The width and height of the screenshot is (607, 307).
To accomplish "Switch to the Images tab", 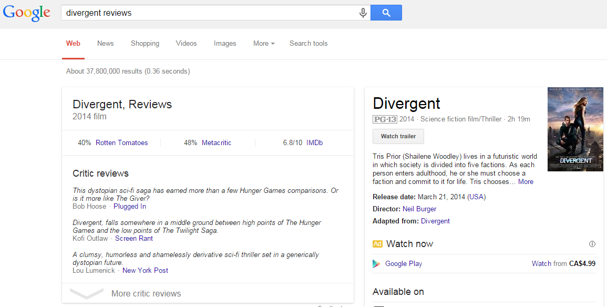I will (225, 44).
